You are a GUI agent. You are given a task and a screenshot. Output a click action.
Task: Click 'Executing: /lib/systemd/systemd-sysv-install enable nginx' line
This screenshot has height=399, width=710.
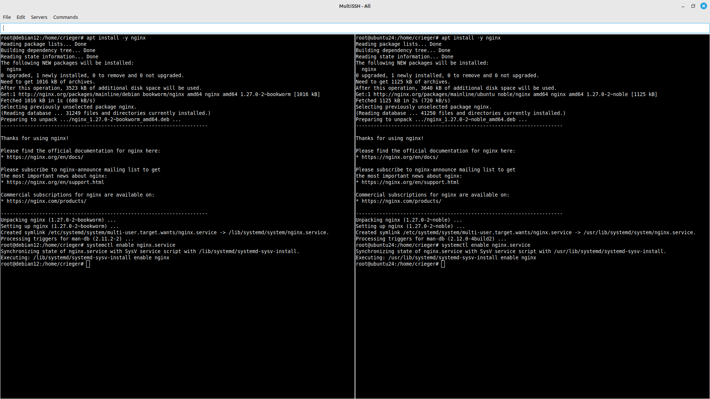coord(85,258)
